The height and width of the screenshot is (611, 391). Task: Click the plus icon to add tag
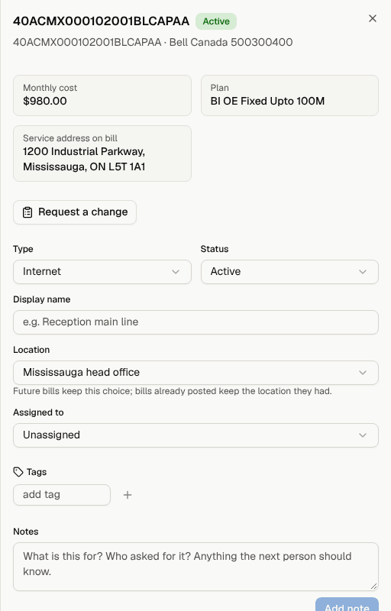(x=128, y=495)
